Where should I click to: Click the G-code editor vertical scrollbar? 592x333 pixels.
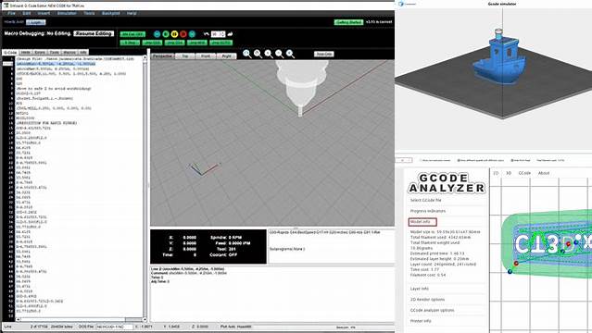coord(145,188)
